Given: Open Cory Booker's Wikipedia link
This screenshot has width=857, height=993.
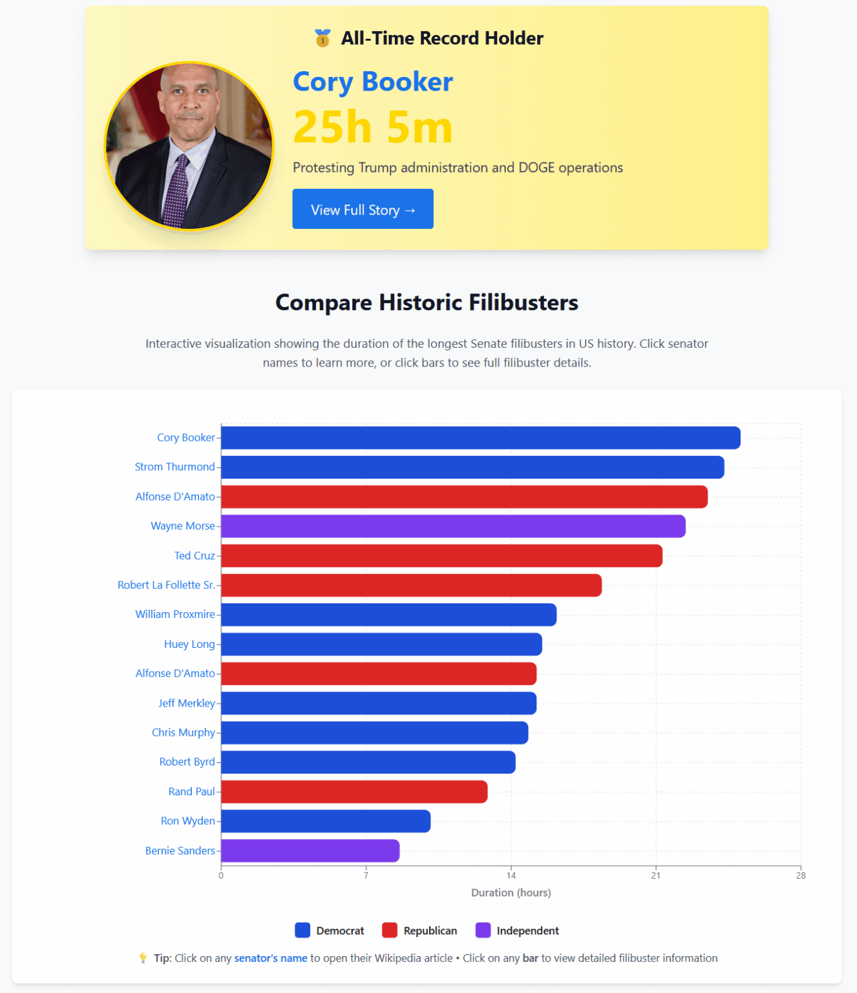Looking at the screenshot, I should (x=185, y=437).
